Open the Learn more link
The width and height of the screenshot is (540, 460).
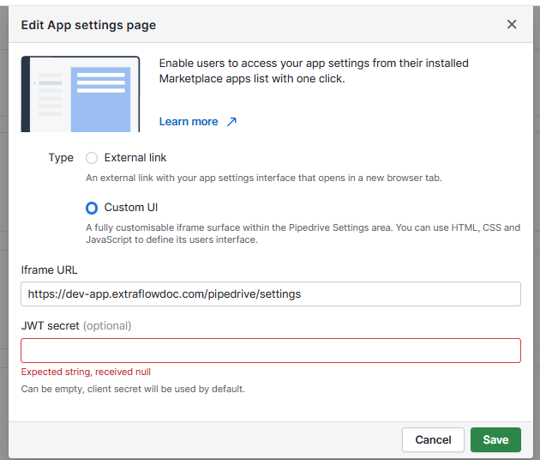coord(189,122)
